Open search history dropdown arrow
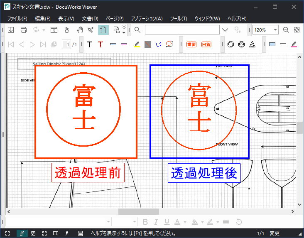This screenshot has width=304, height=238. (x=225, y=30)
